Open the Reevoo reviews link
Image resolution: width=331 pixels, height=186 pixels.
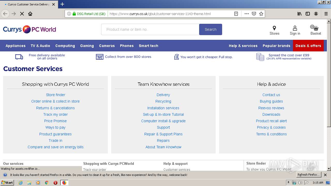coord(271,108)
